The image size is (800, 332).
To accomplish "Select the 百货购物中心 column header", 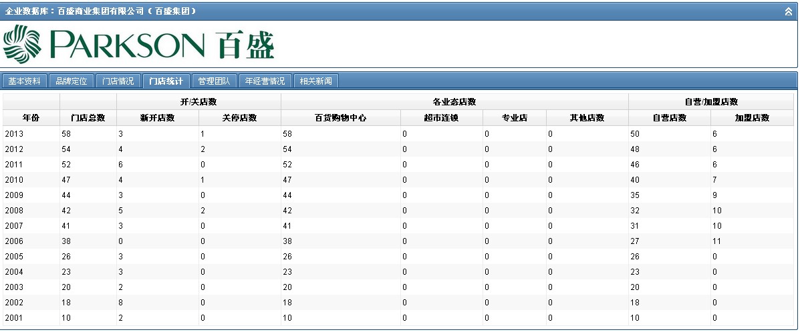I will (x=340, y=118).
